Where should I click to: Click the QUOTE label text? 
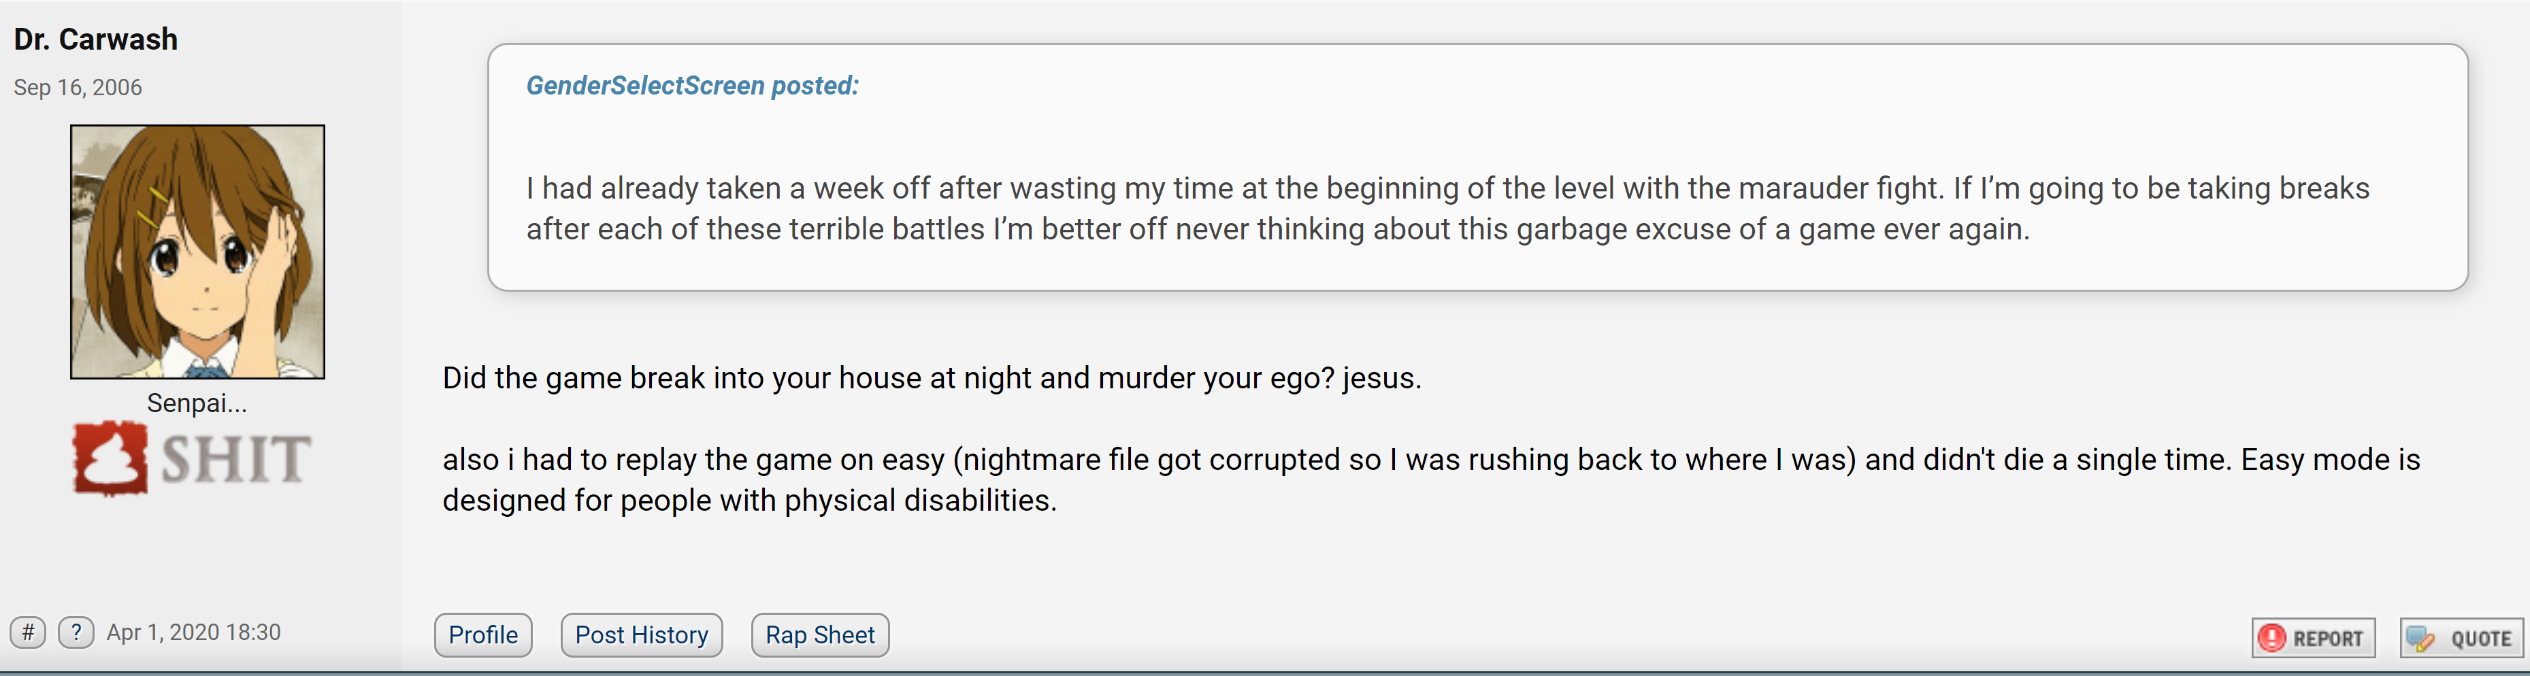click(x=2481, y=639)
